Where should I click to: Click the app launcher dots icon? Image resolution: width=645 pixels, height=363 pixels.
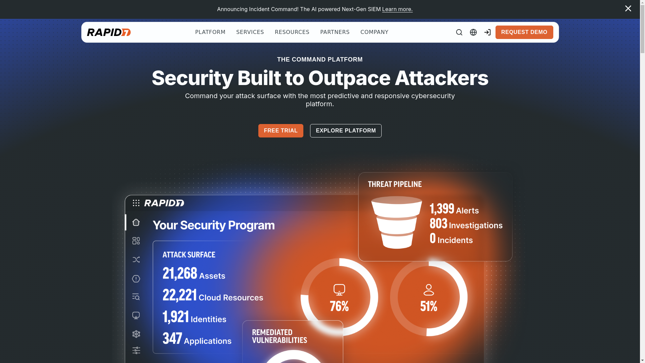click(136, 203)
